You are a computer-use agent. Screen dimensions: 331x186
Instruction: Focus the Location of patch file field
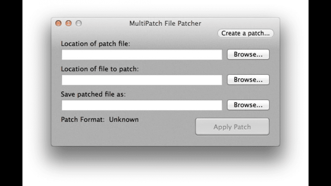(142, 55)
